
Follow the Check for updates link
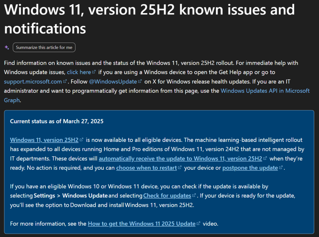coord(167,196)
